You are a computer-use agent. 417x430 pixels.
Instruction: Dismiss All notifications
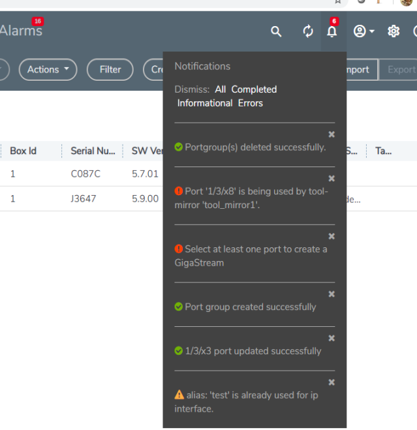tap(221, 89)
